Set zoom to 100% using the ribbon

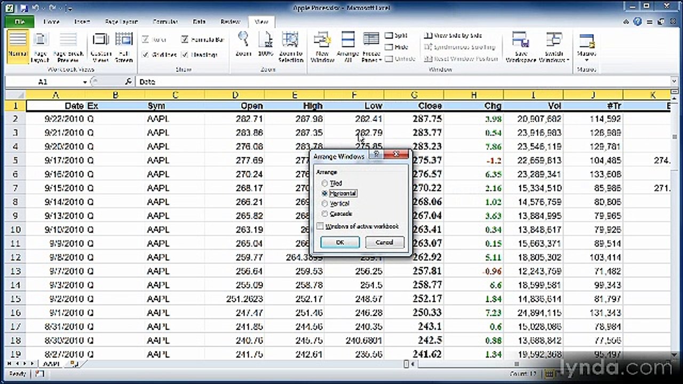click(266, 44)
